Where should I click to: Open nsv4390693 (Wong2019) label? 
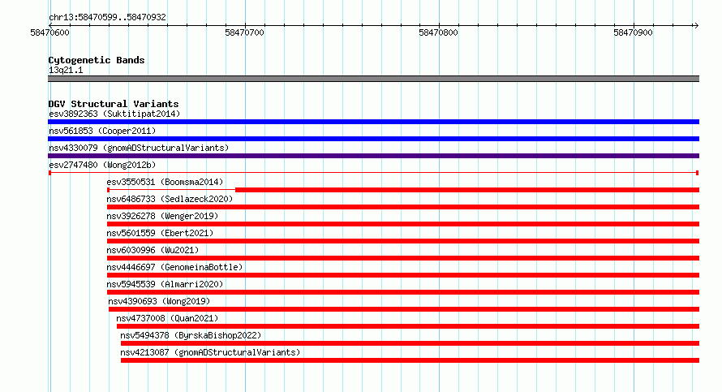(159, 301)
